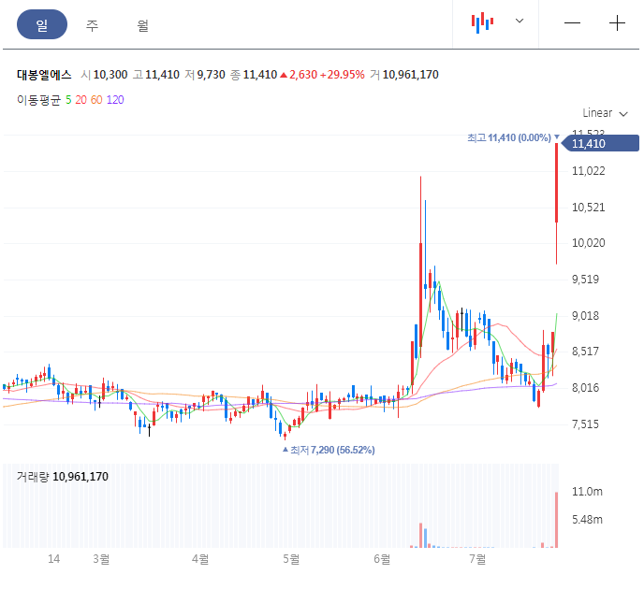The width and height of the screenshot is (644, 589).
Task: Click the 4월 date axis label
Action: (x=200, y=559)
